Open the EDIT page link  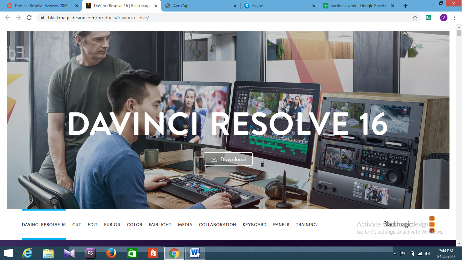(x=92, y=224)
